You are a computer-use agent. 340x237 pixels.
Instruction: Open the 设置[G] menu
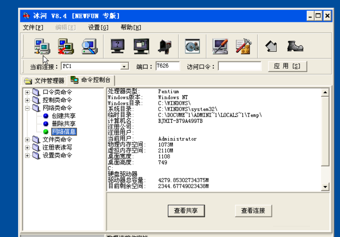(98, 28)
